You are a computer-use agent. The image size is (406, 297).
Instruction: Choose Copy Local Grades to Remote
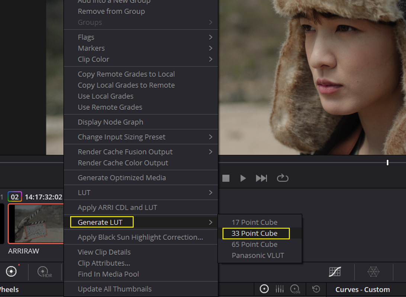[x=141, y=85]
